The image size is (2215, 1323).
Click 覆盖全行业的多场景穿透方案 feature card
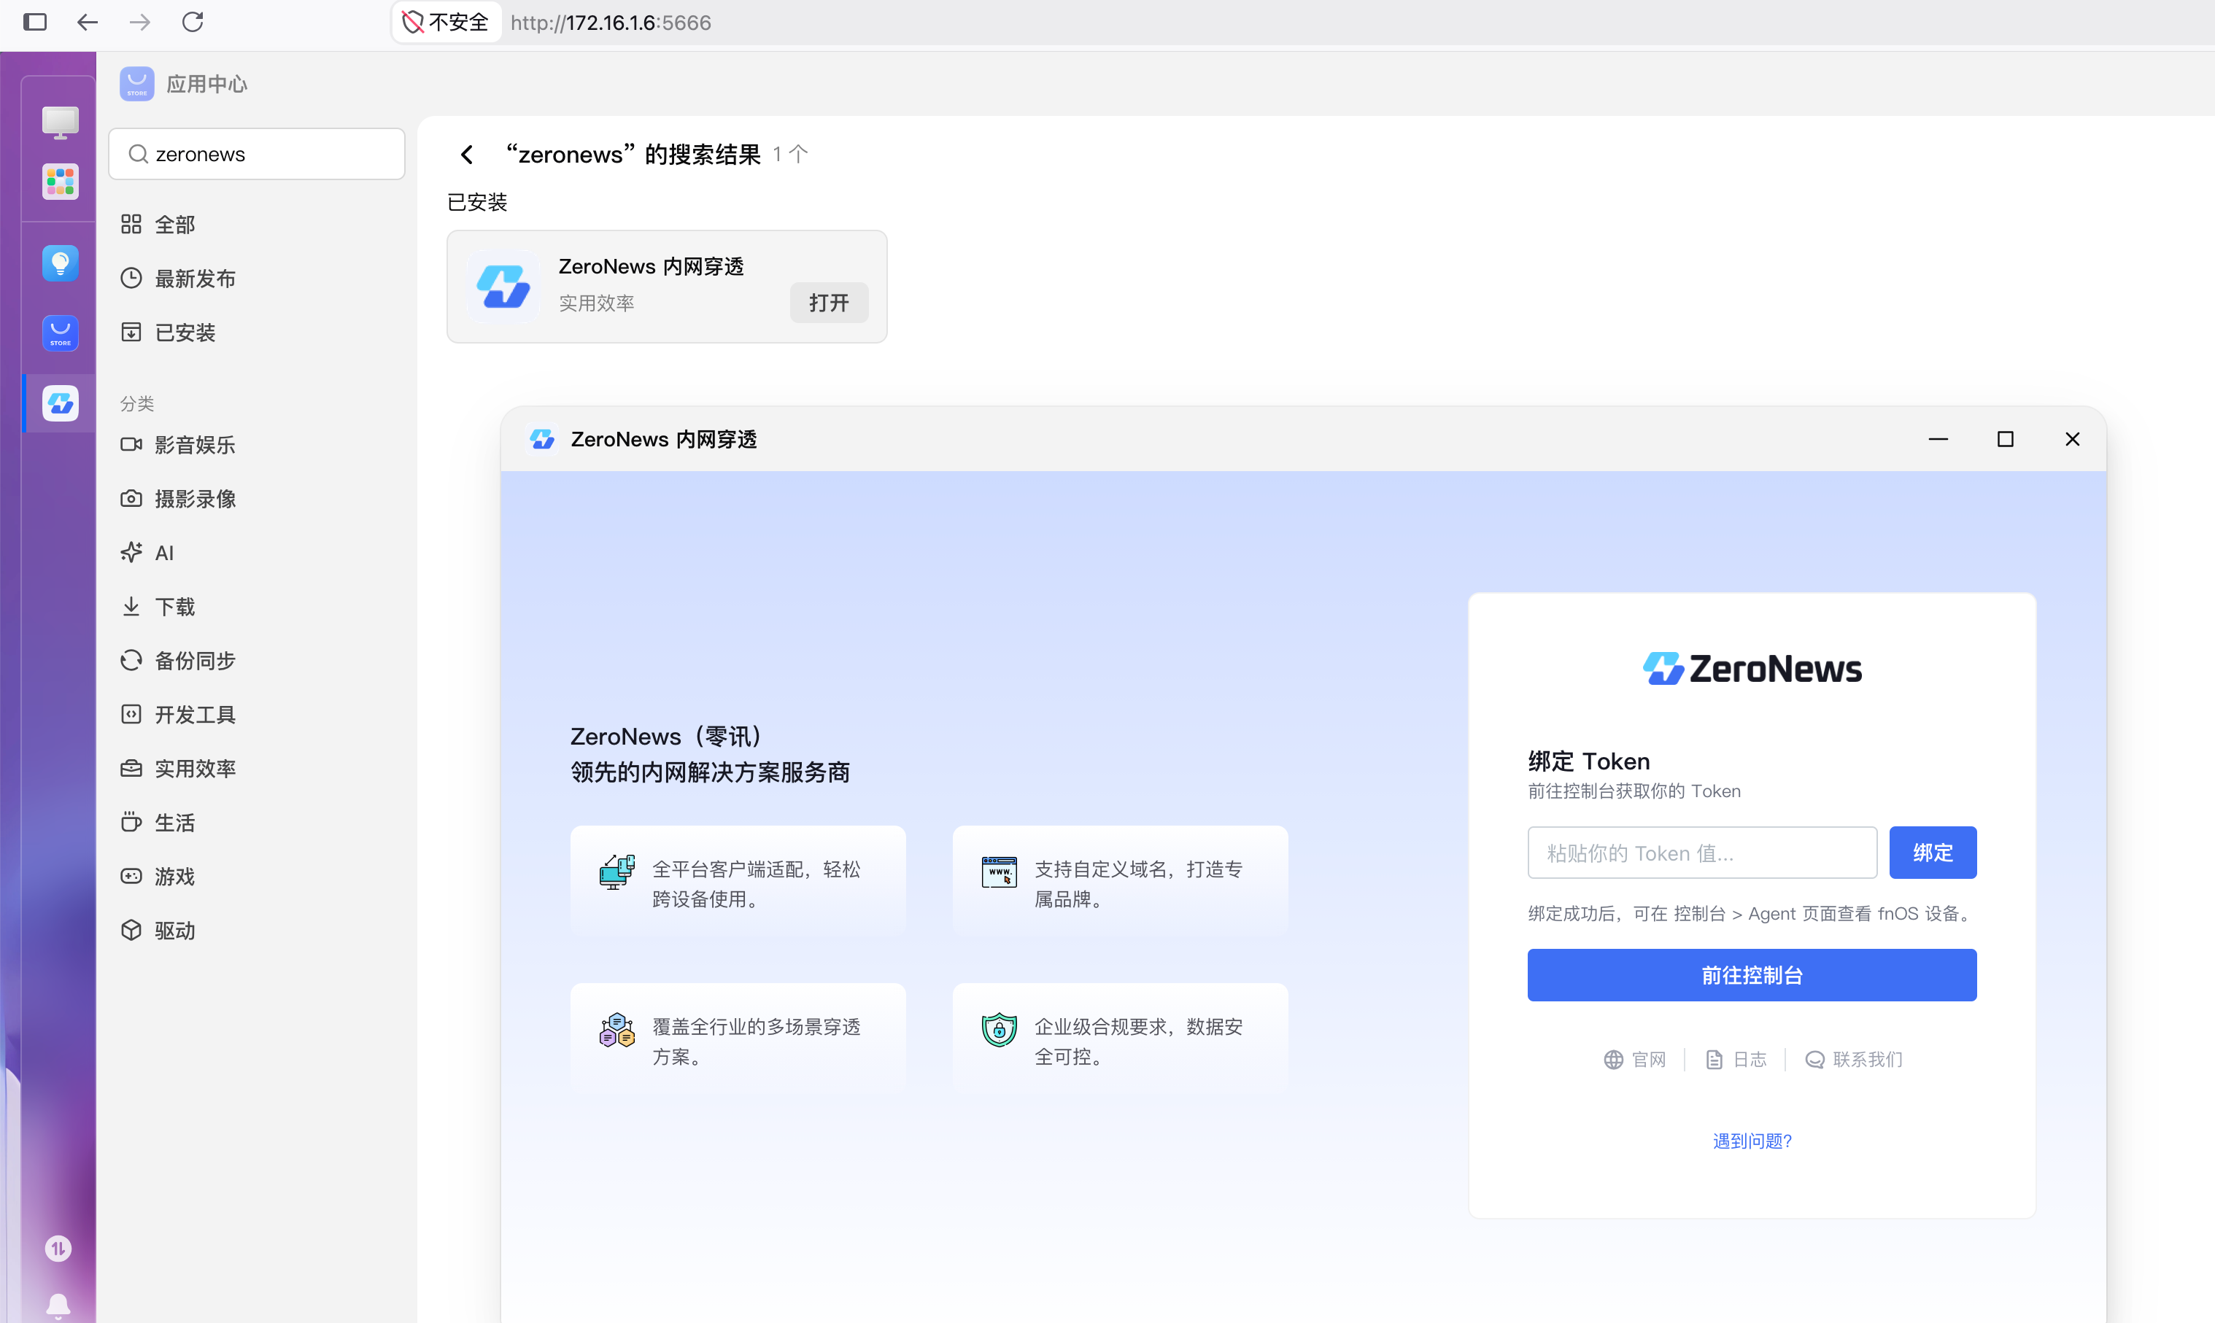pos(738,1039)
